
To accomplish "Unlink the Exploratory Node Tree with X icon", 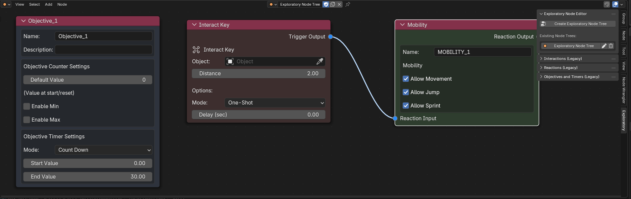I will click(339, 4).
